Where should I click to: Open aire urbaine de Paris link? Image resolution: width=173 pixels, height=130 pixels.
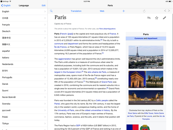[97, 72]
